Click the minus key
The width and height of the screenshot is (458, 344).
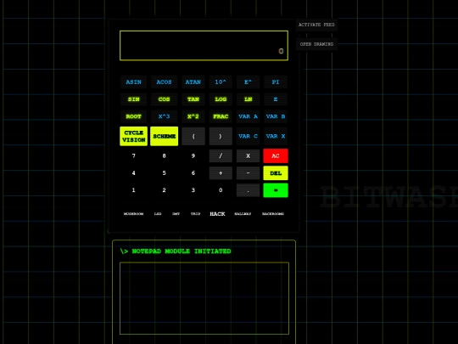pyautogui.click(x=248, y=173)
